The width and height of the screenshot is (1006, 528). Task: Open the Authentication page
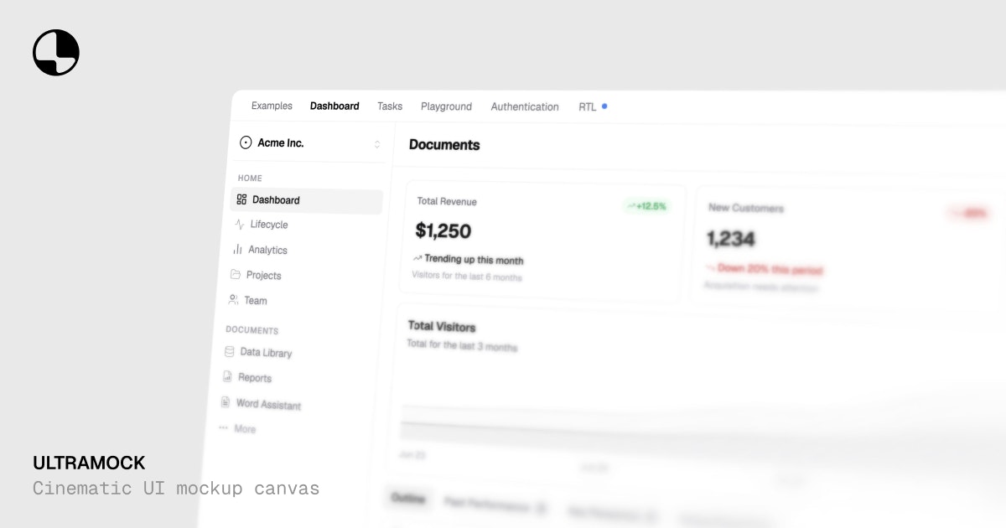click(525, 106)
